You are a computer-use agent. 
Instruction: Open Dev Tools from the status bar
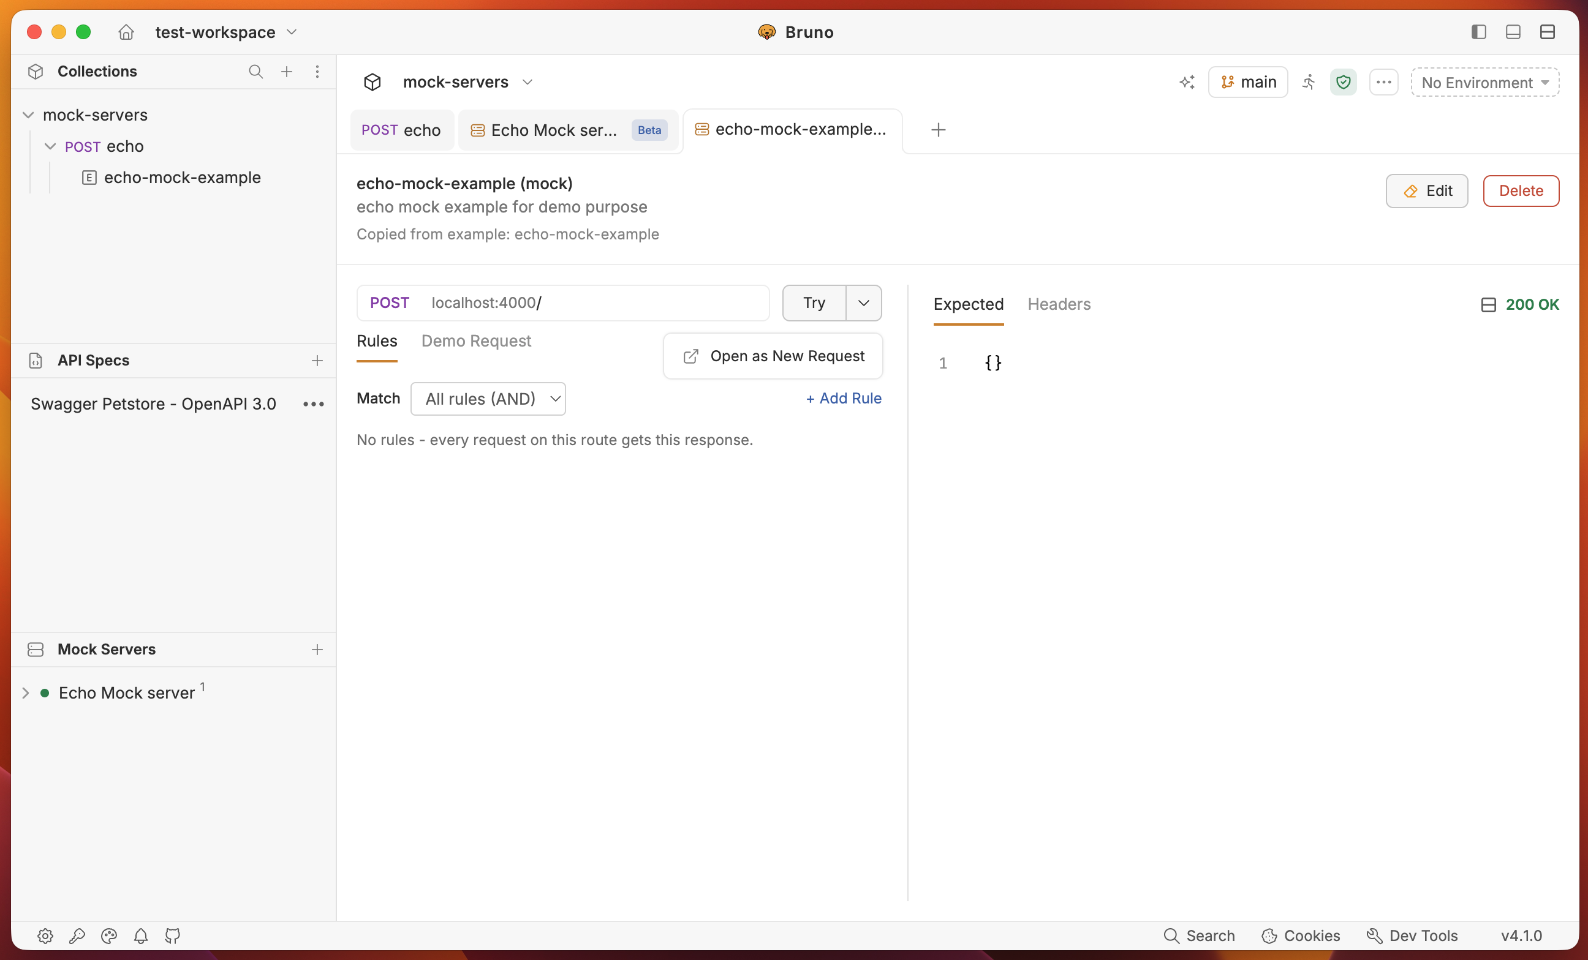[x=1412, y=936]
